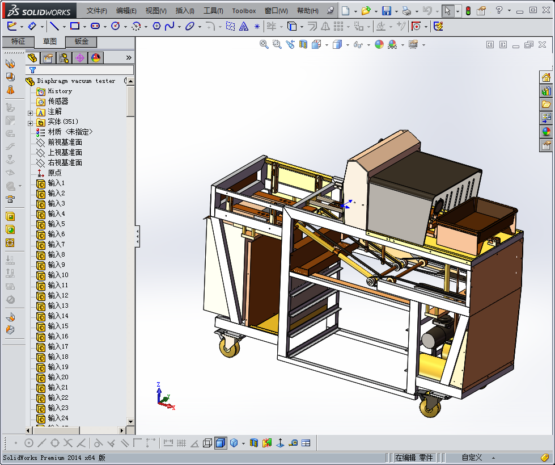Toggle the Select cursor tool
This screenshot has width=555, height=465.
447,11
